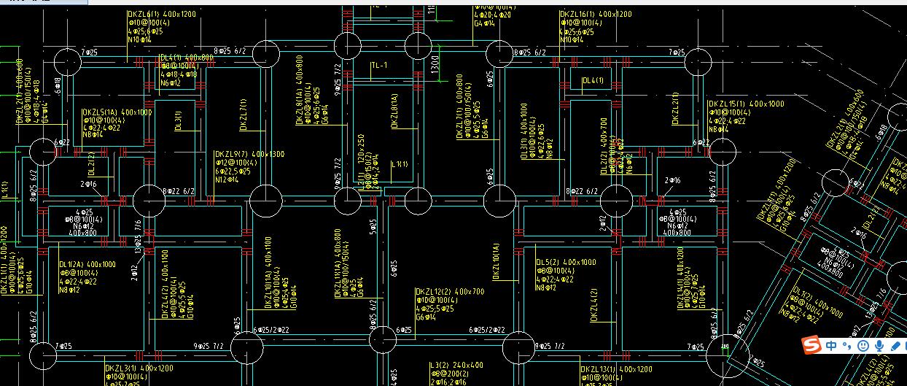
Task: Select the vertical 'DL3(1) 400x1000' label
Action: 523,131
